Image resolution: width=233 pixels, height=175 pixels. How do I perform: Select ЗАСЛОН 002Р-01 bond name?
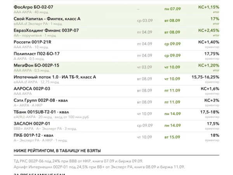point(32,124)
